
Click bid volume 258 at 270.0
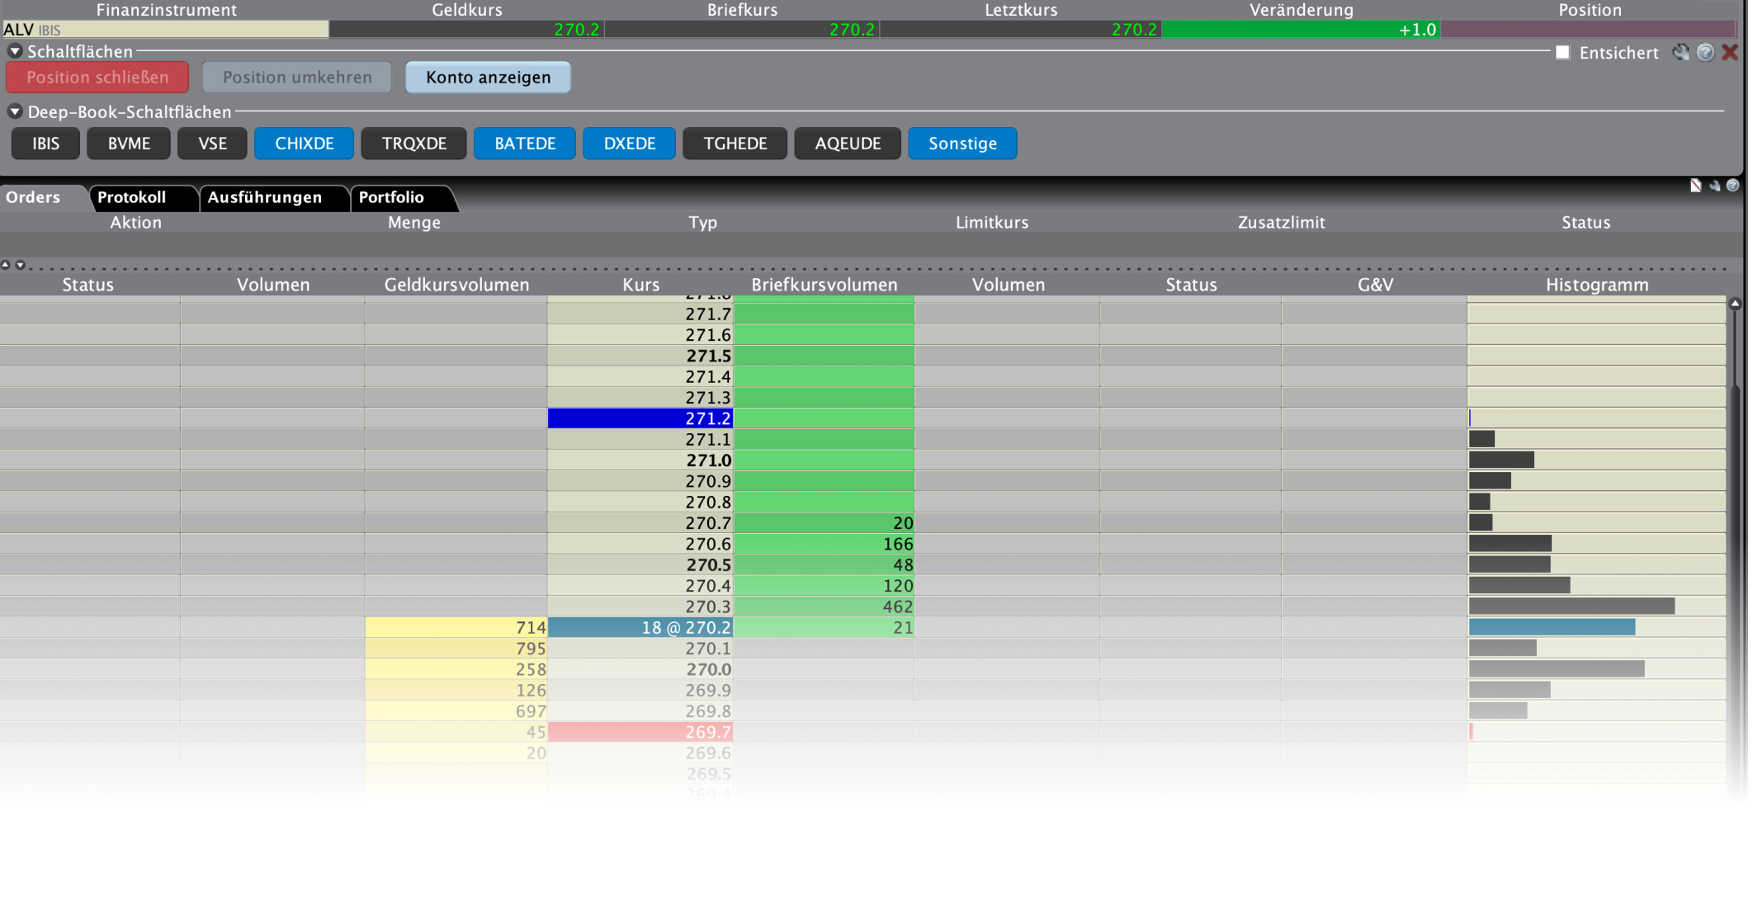tap(456, 669)
